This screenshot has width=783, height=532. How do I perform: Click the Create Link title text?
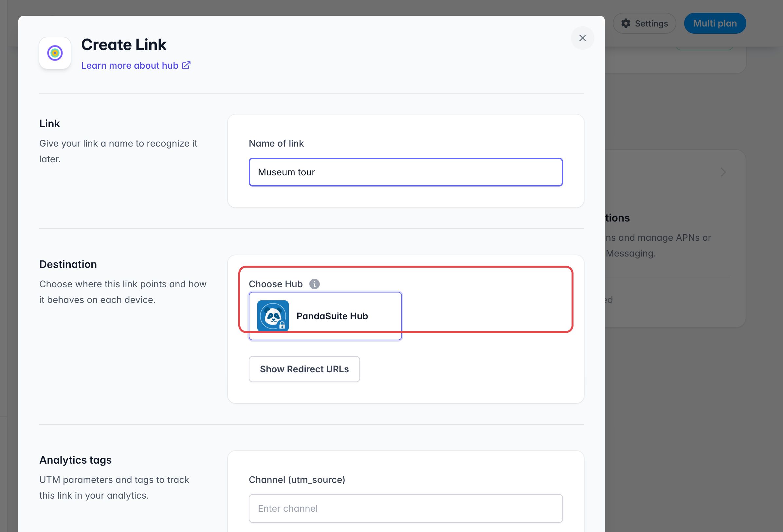pyautogui.click(x=124, y=44)
